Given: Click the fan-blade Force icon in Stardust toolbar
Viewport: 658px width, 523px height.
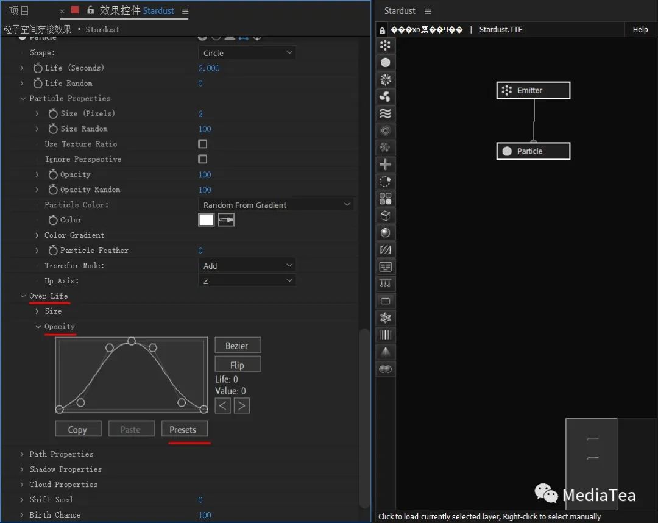Looking at the screenshot, I should pyautogui.click(x=385, y=96).
